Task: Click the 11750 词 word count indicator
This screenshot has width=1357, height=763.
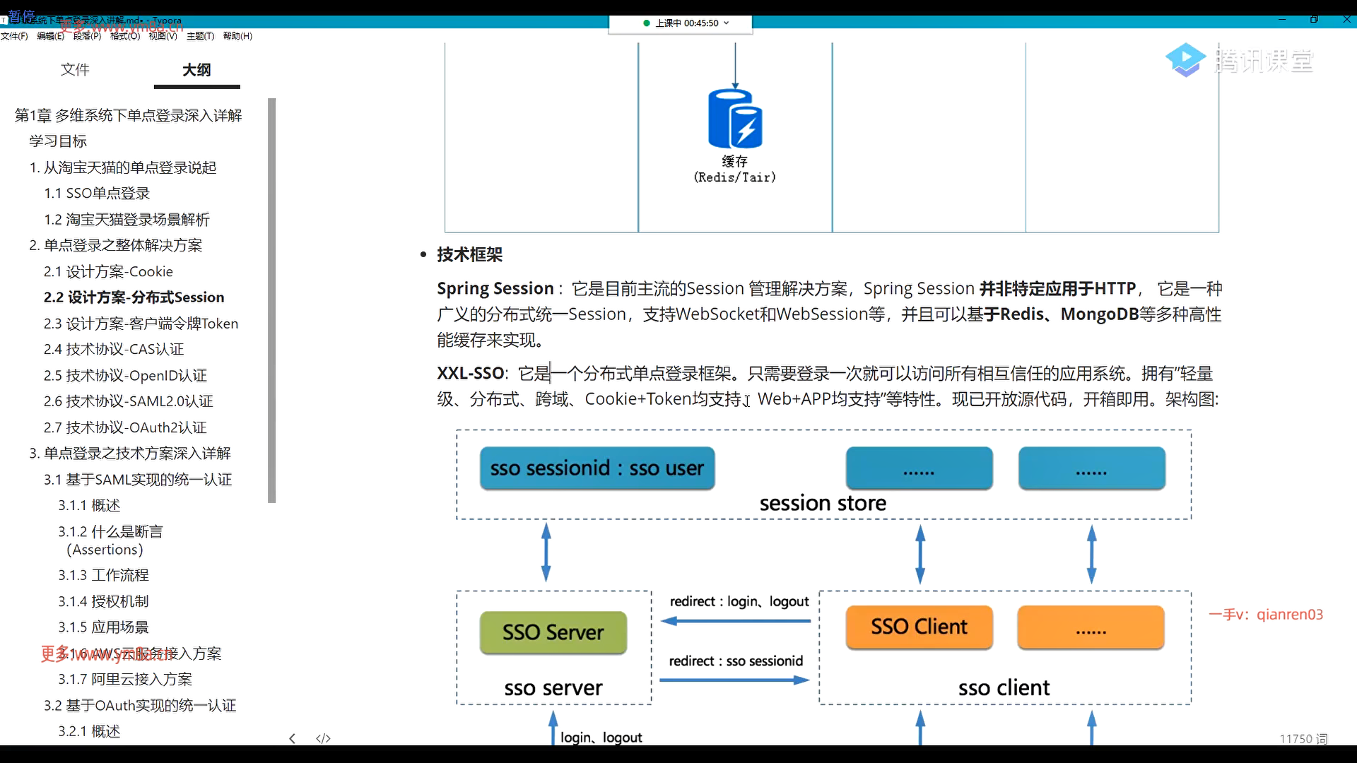Action: tap(1303, 738)
